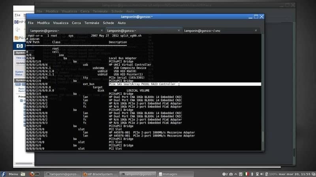The width and height of the screenshot is (316, 177).
Task: Click the 'HP UHCI Virtual Controller' text
Action: (130, 65)
